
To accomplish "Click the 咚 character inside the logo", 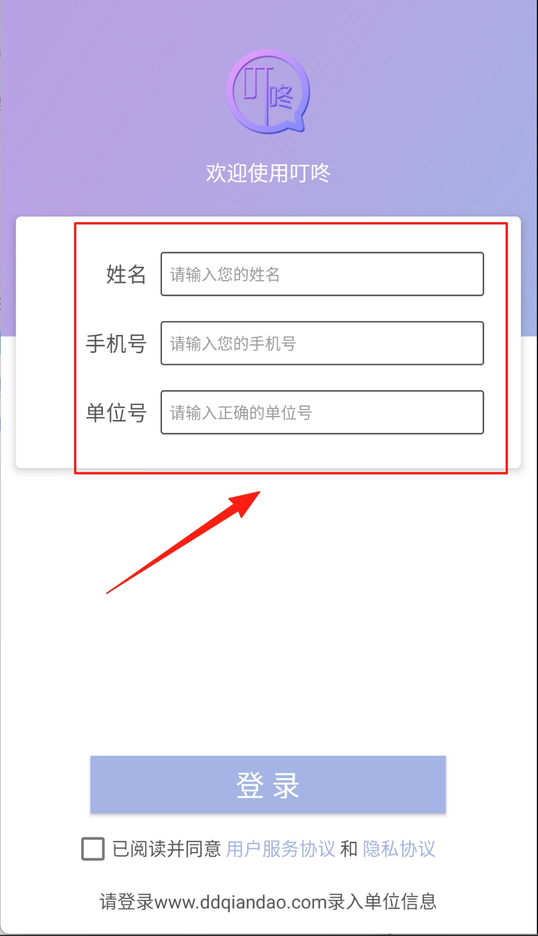I will [282, 97].
